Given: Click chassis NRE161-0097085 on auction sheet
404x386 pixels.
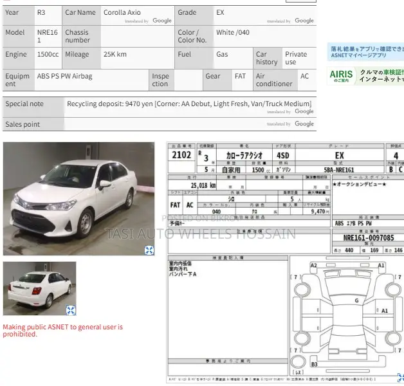Looking at the screenshot, I should click(x=369, y=237).
